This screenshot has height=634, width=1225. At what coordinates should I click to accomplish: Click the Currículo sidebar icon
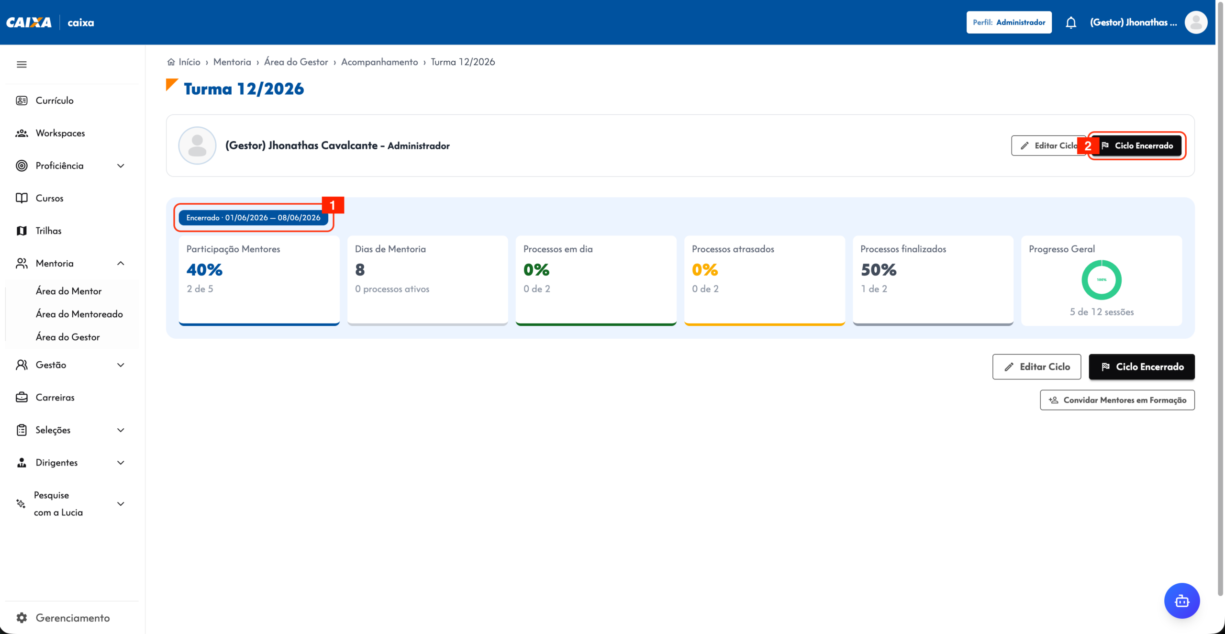pos(22,100)
